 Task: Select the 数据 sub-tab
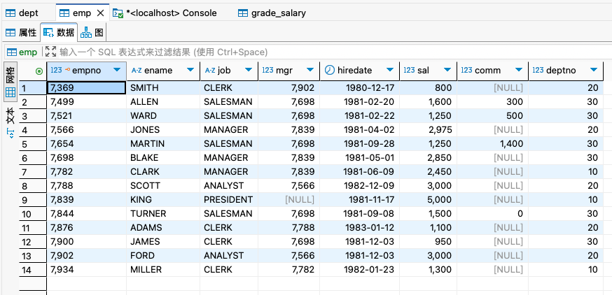tap(59, 33)
